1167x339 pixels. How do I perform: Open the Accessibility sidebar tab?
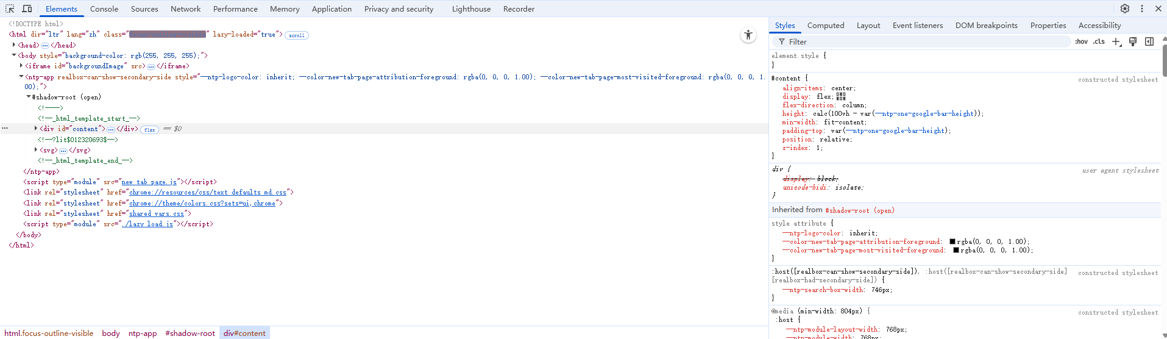1100,25
